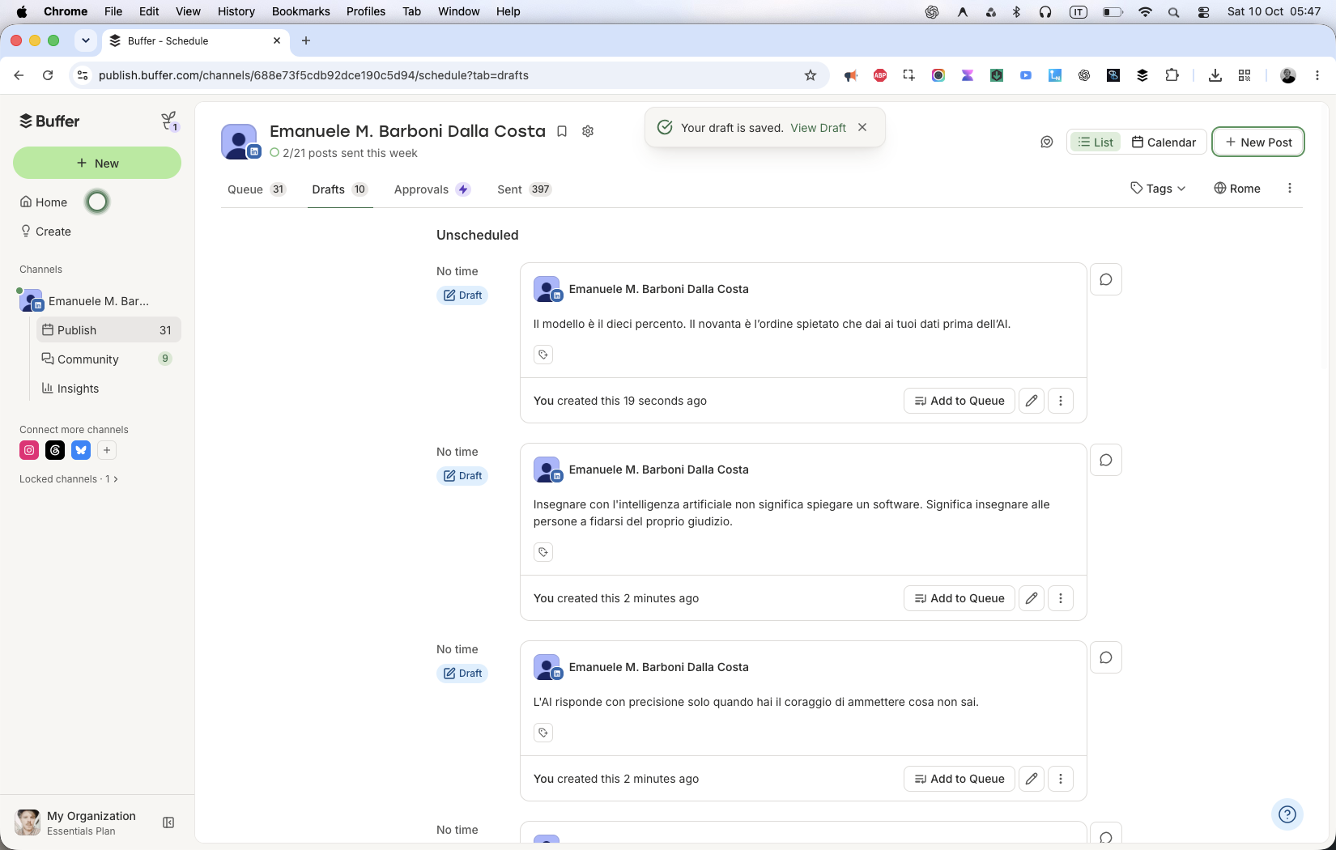Open the feedback chat icon beside the List button

[1047, 142]
